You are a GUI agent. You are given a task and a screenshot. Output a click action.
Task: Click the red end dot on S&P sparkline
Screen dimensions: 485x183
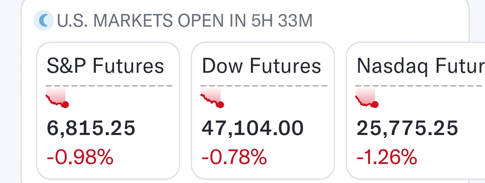[65, 105]
